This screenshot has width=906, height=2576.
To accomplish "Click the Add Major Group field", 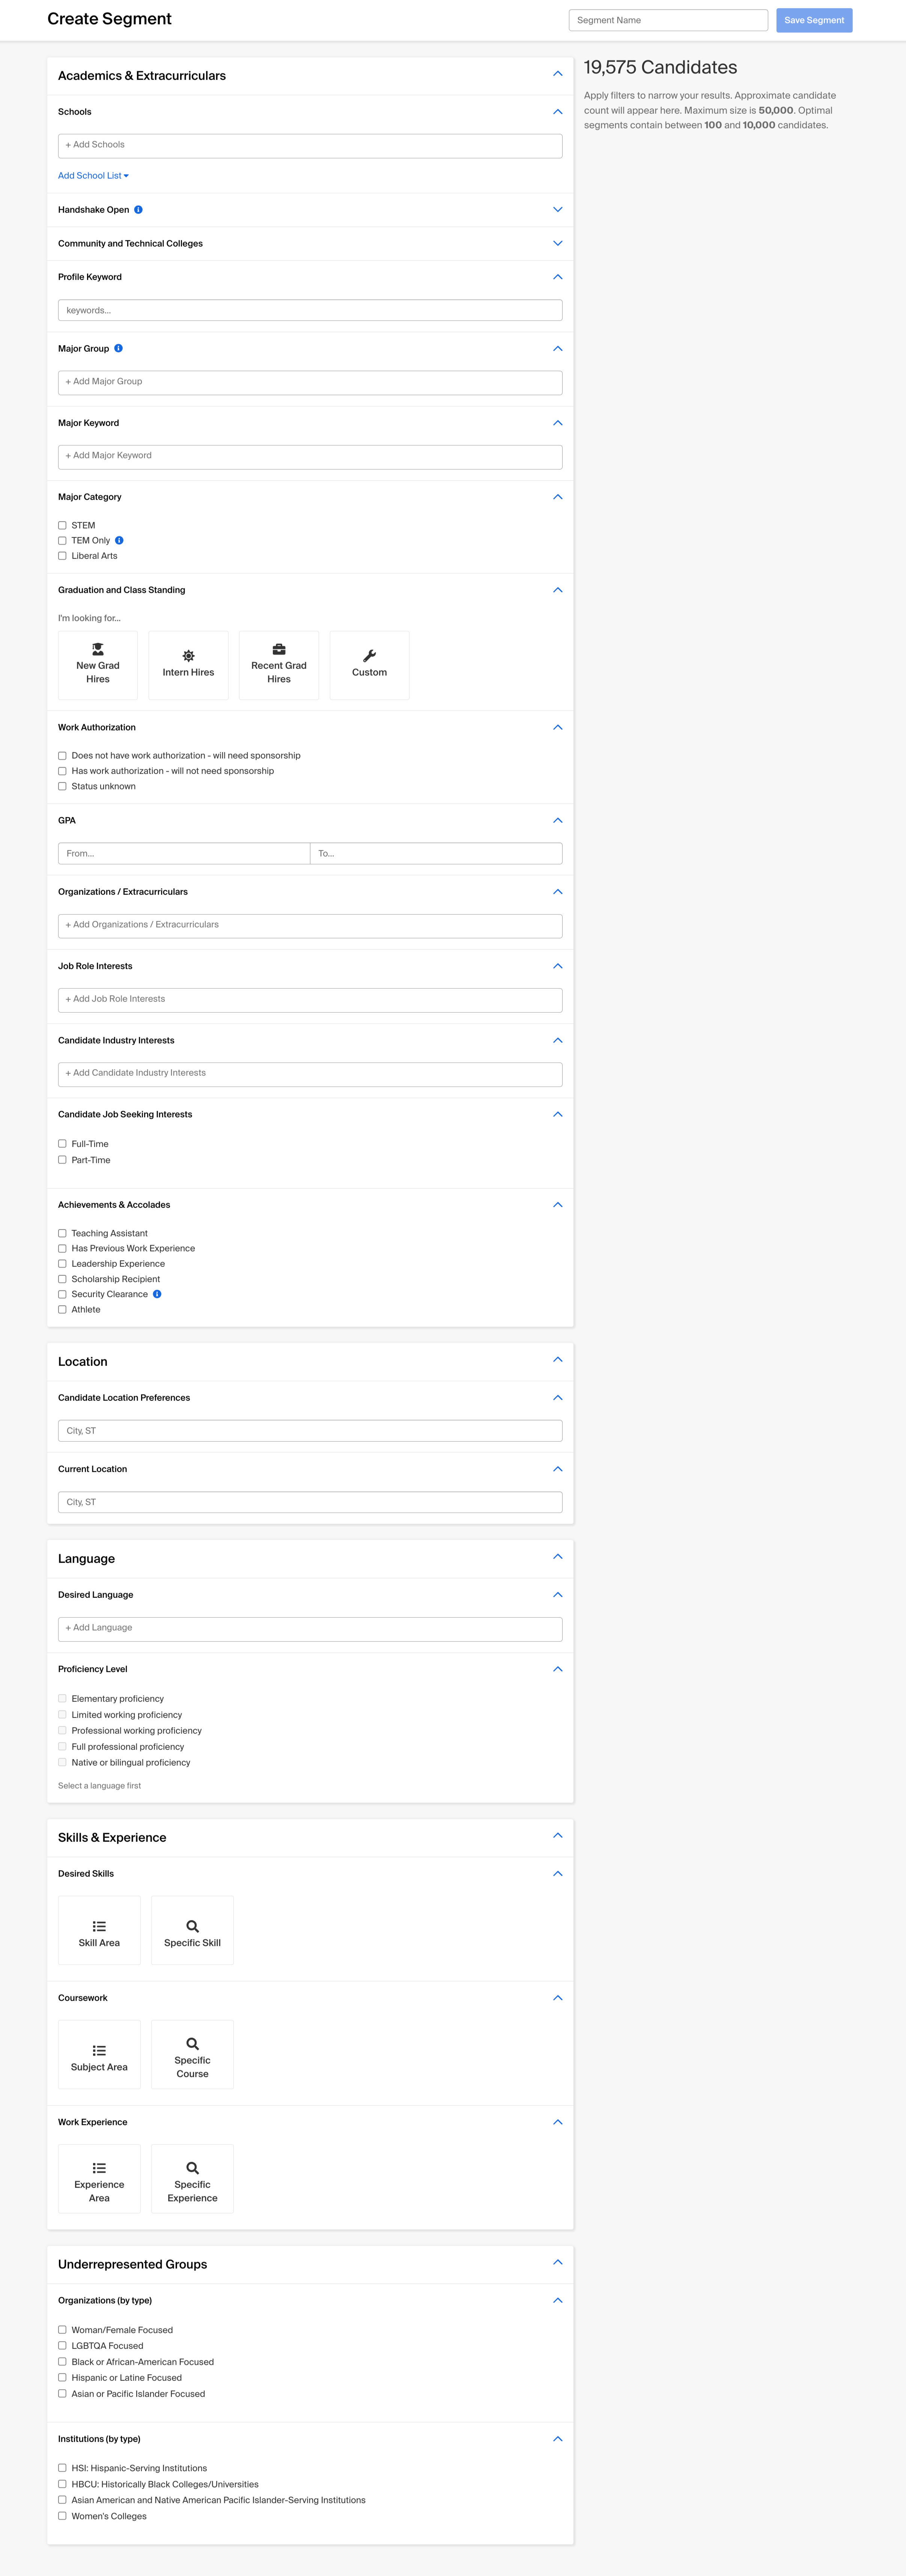I will 310,382.
